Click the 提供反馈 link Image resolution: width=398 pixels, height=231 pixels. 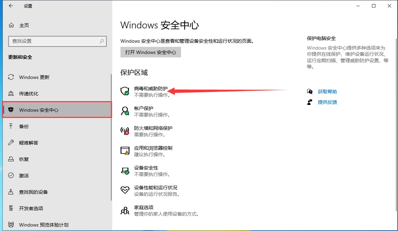point(327,102)
